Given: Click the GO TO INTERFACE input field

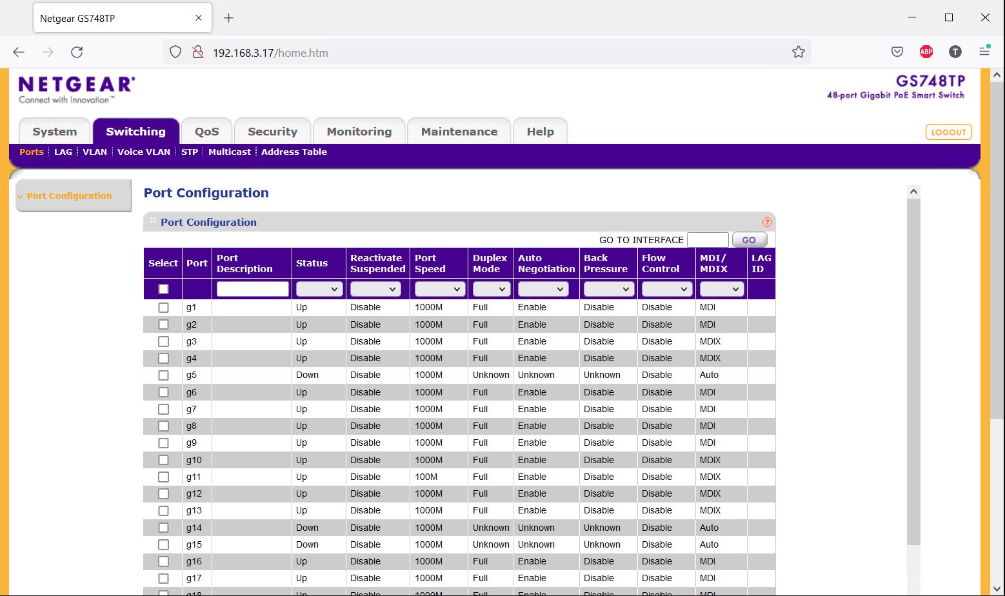Looking at the screenshot, I should point(708,240).
